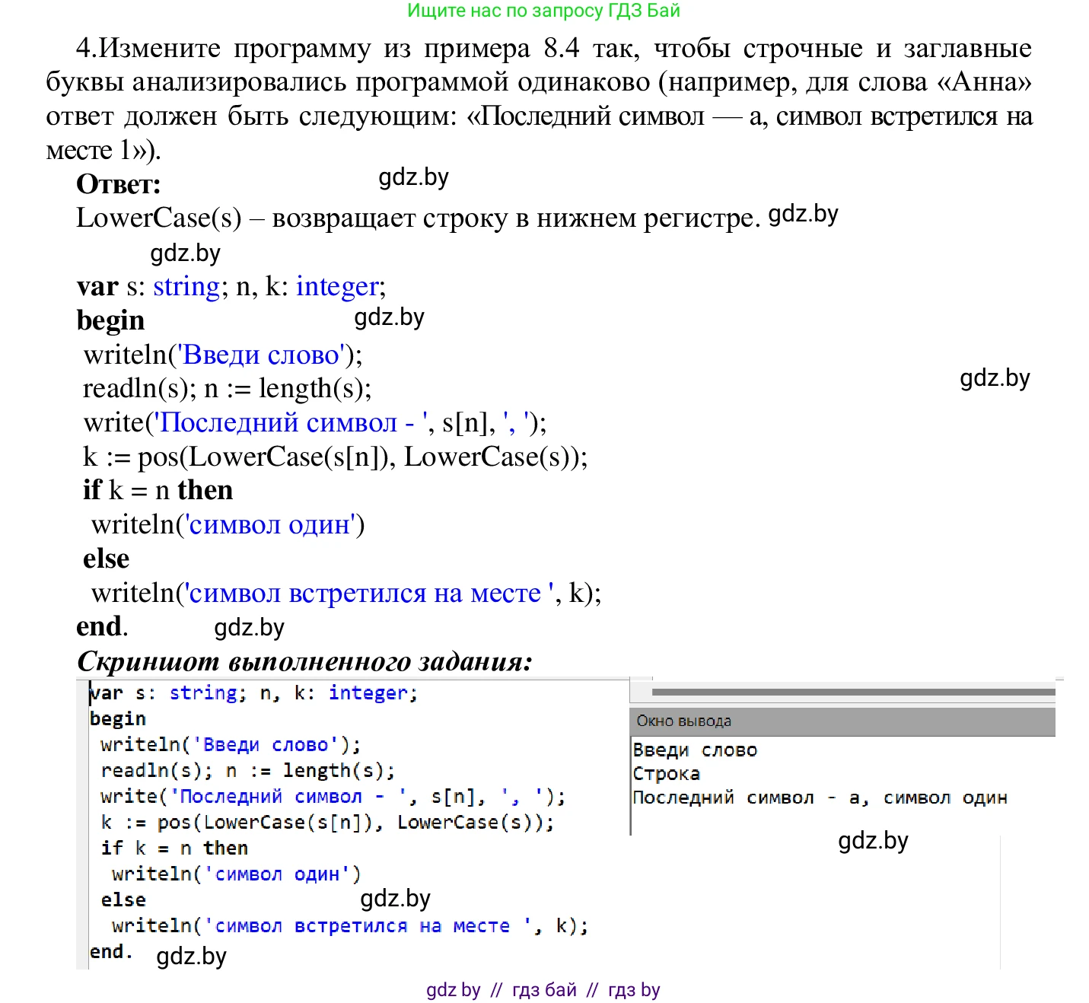
Task: Click the "Строка" line in output window
Action: pyautogui.click(x=667, y=774)
